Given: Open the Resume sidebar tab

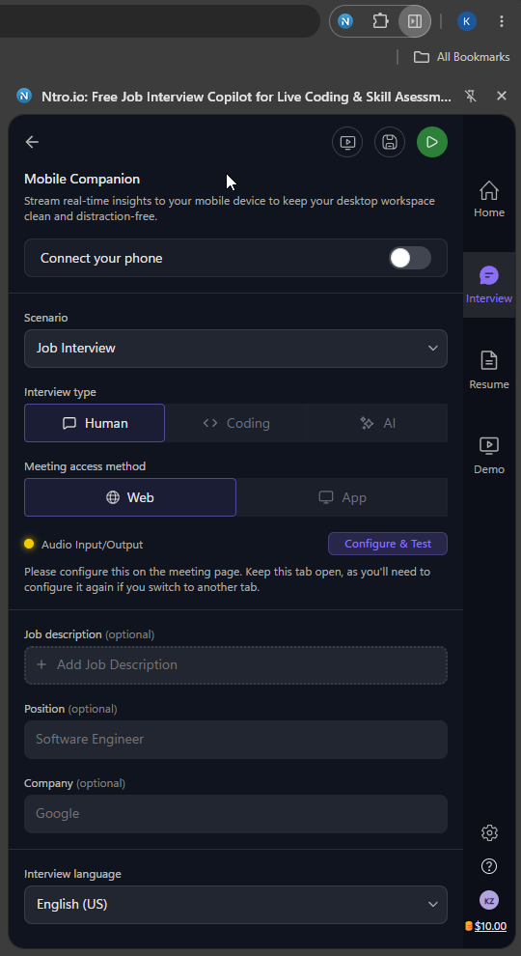Looking at the screenshot, I should pyautogui.click(x=489, y=370).
